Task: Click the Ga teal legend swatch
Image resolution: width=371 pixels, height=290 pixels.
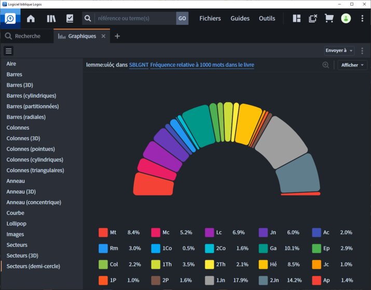Action: tap(263, 248)
